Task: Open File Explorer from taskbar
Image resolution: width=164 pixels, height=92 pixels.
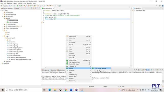Action: tap(55, 90)
